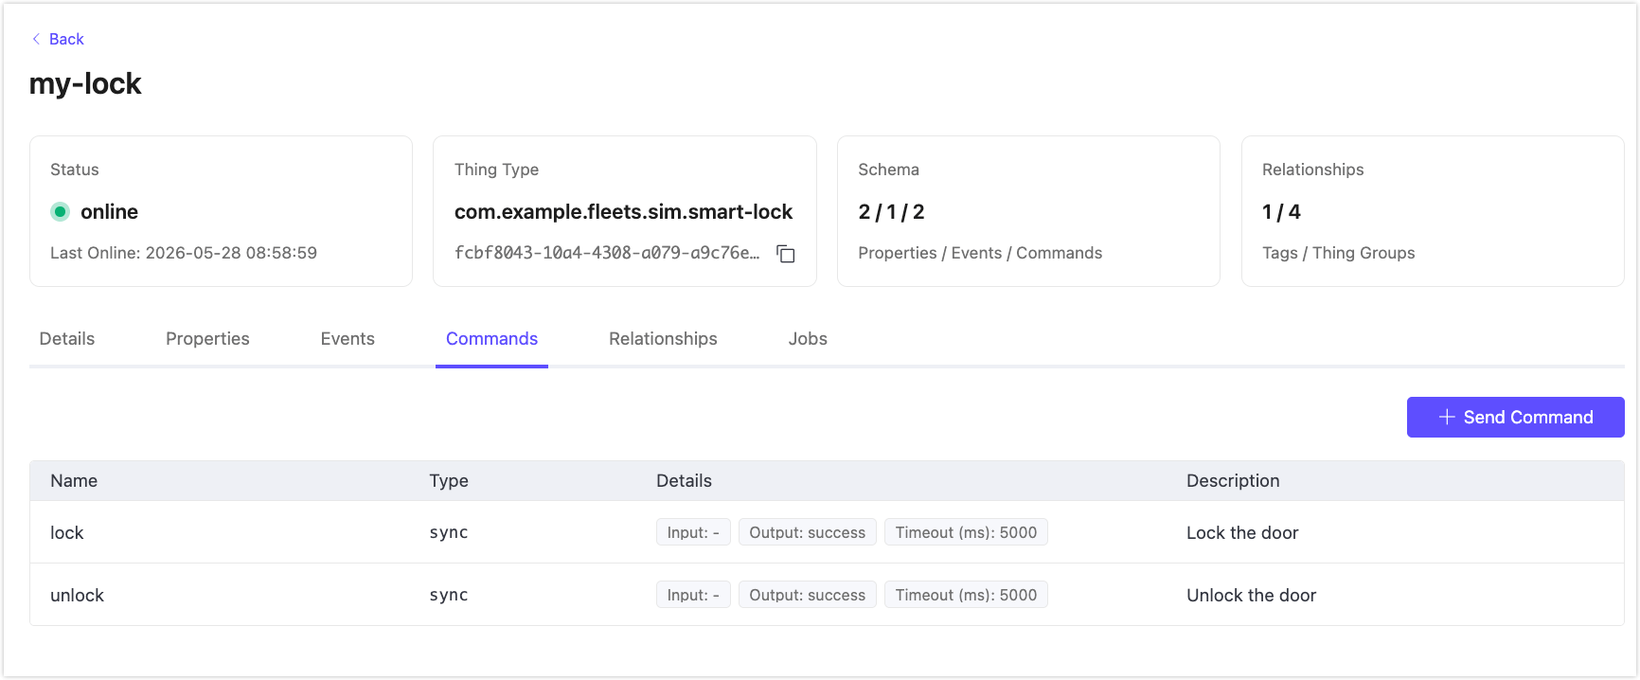Click the Description column header
Image resolution: width=1640 pixels, height=680 pixels.
[x=1233, y=481]
